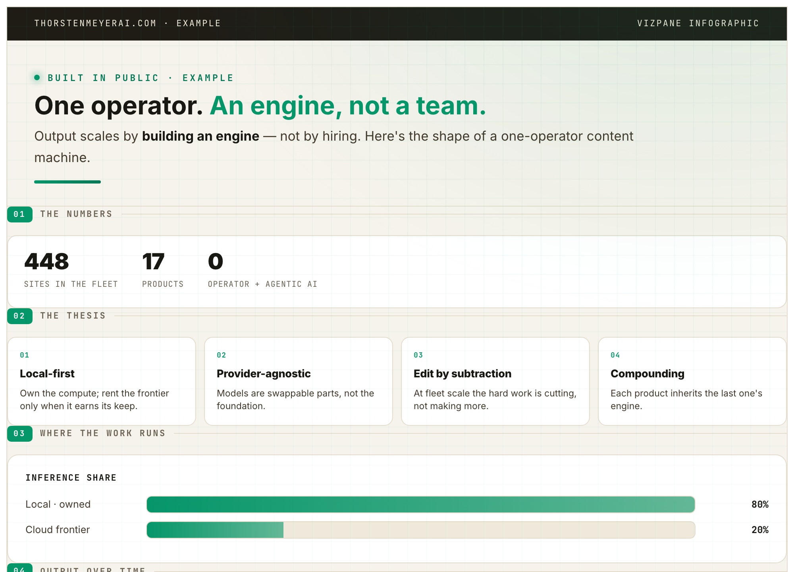This screenshot has width=794, height=572.
Task: Click 'At fleet scale the hard work' description
Action: coord(495,400)
